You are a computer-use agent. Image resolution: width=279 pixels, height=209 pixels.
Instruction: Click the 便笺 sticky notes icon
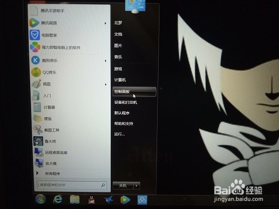38,118
